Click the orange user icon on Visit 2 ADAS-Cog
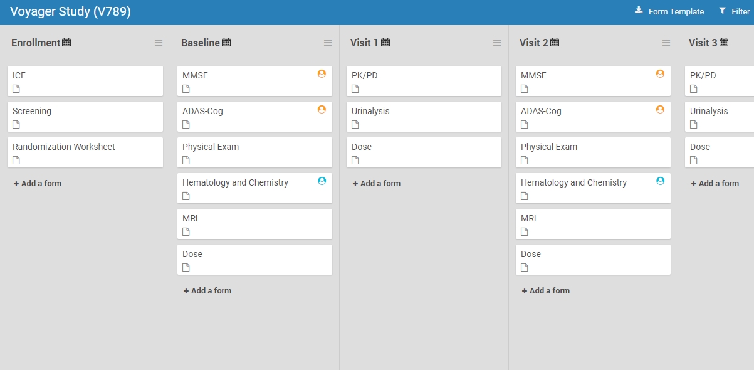Image resolution: width=754 pixels, height=370 pixels. pos(660,109)
